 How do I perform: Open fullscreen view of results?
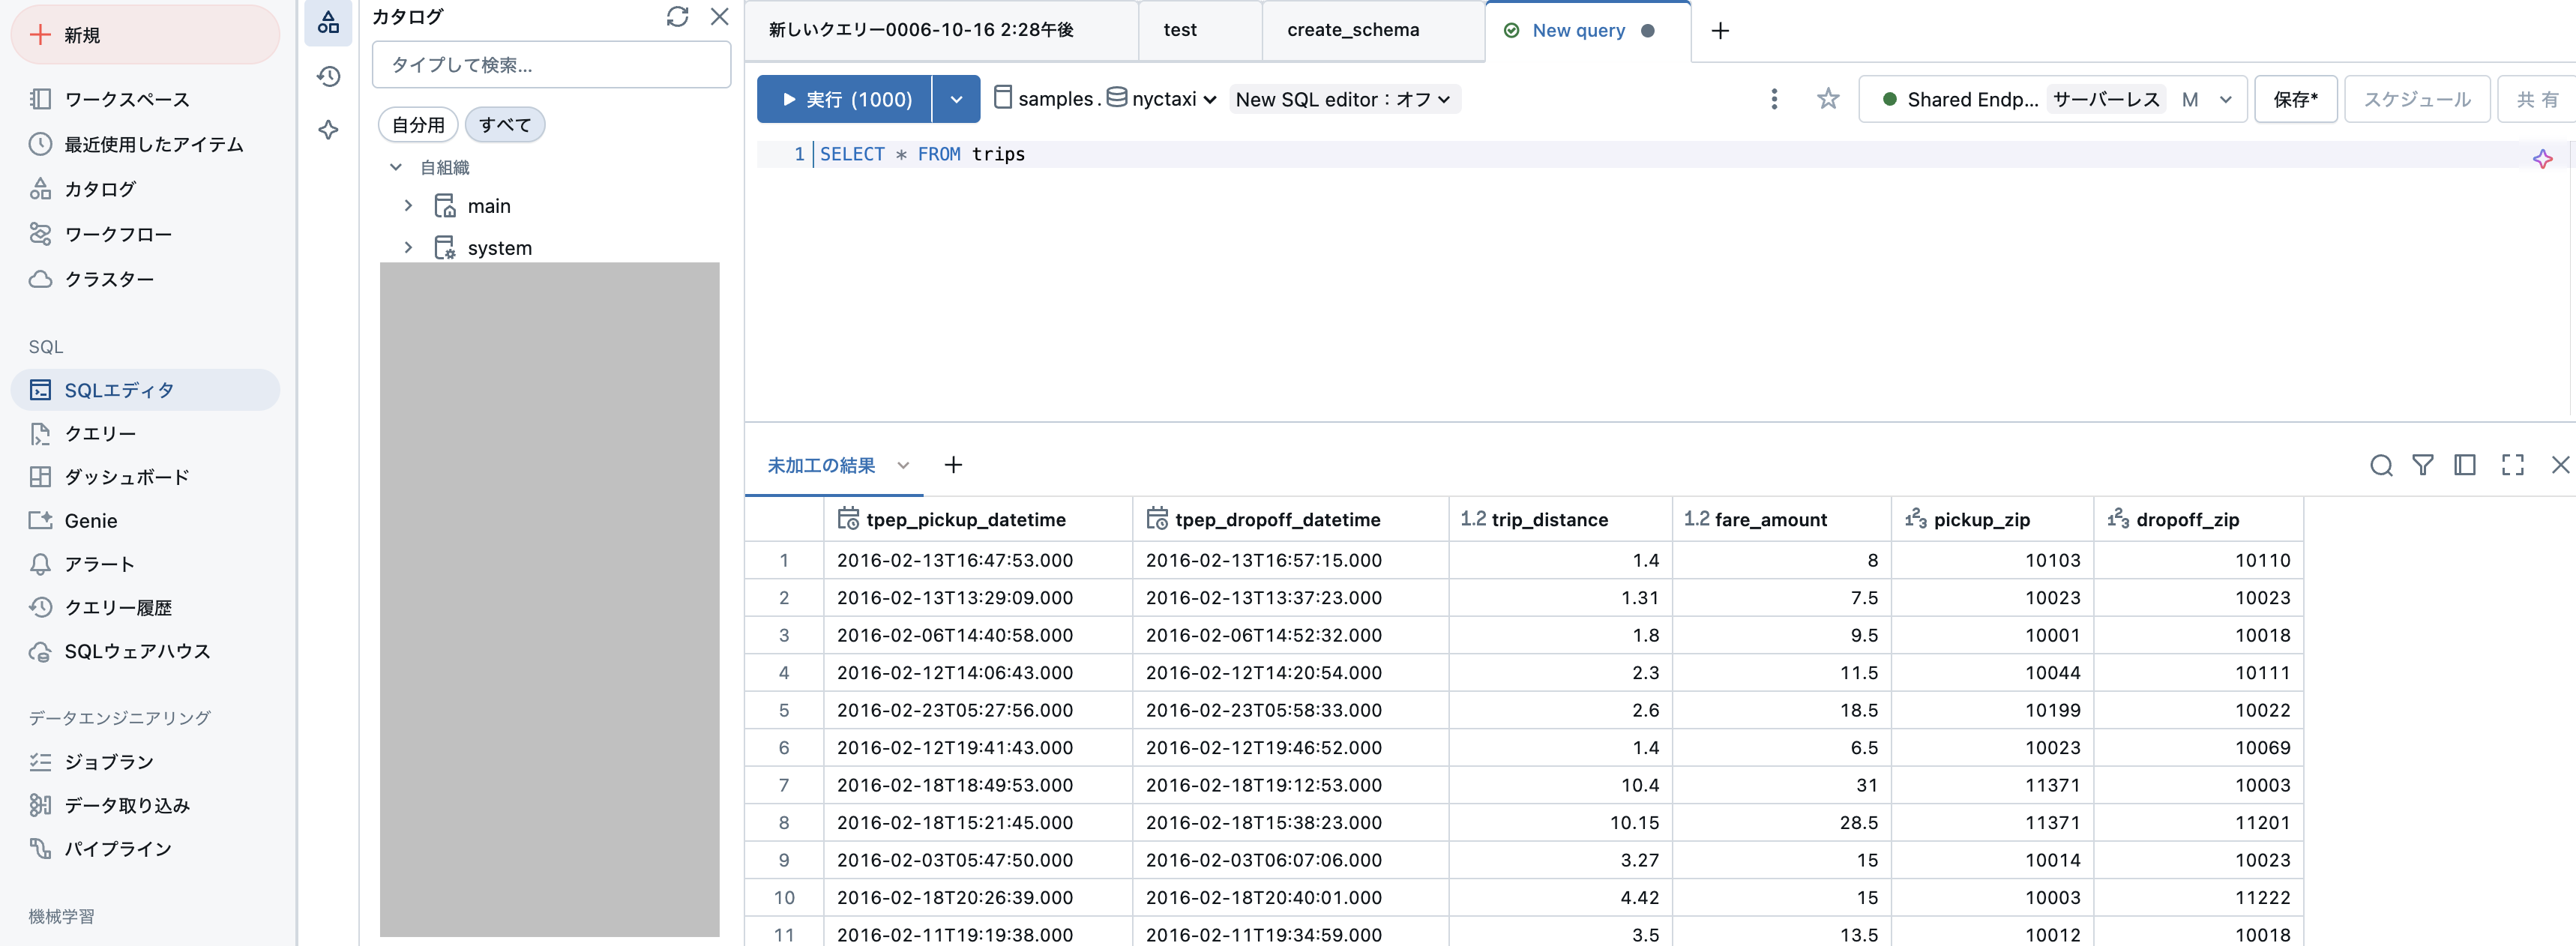(2513, 465)
